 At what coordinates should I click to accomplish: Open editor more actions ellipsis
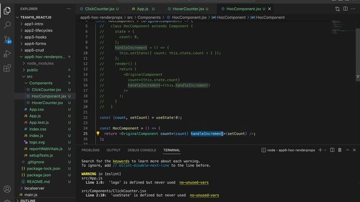(x=353, y=9)
